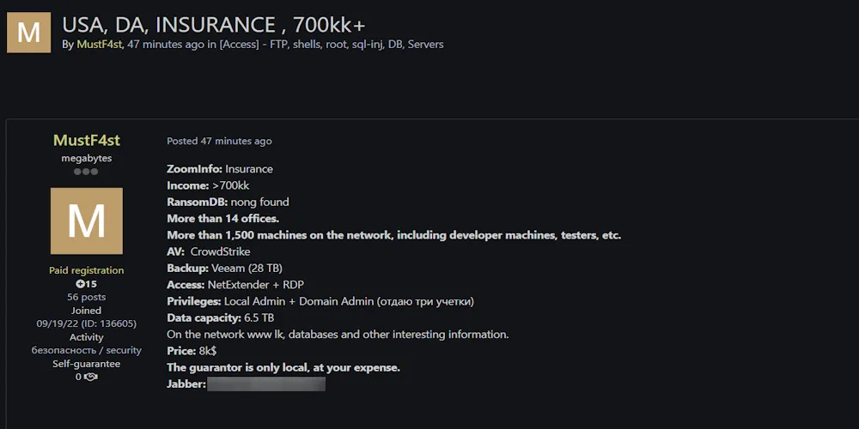The image size is (859, 429).
Task: Click the redacted Jabber contact field
Action: pyautogui.click(x=266, y=384)
